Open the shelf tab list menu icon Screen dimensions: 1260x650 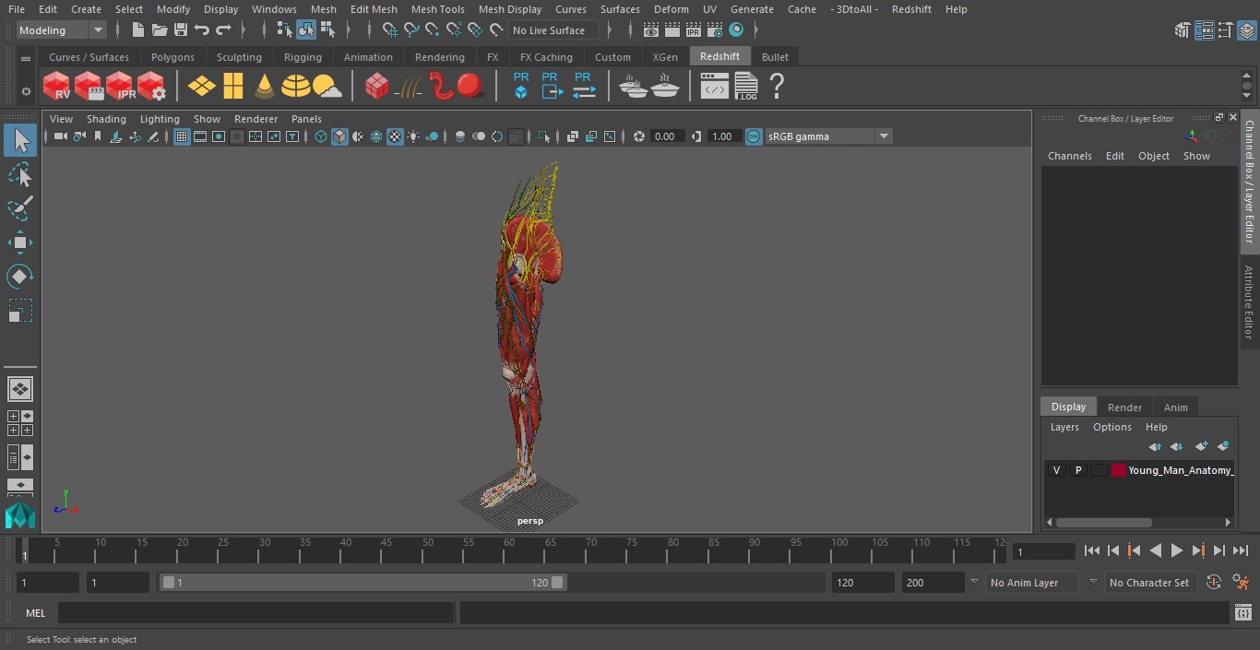[x=26, y=57]
